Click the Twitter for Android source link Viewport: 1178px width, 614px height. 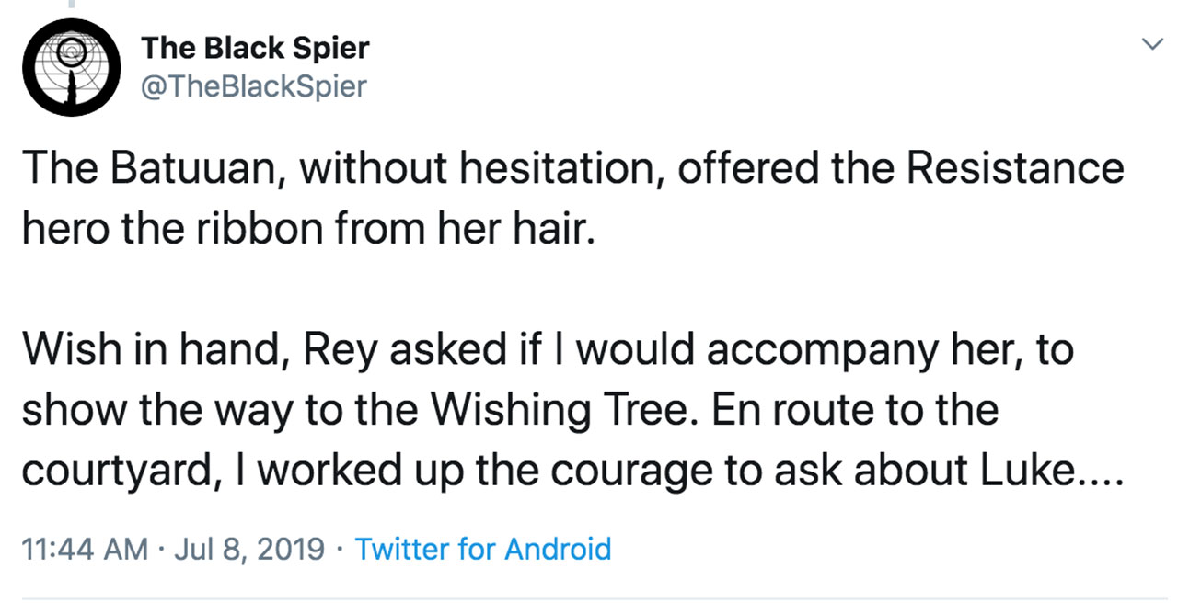pyautogui.click(x=483, y=550)
